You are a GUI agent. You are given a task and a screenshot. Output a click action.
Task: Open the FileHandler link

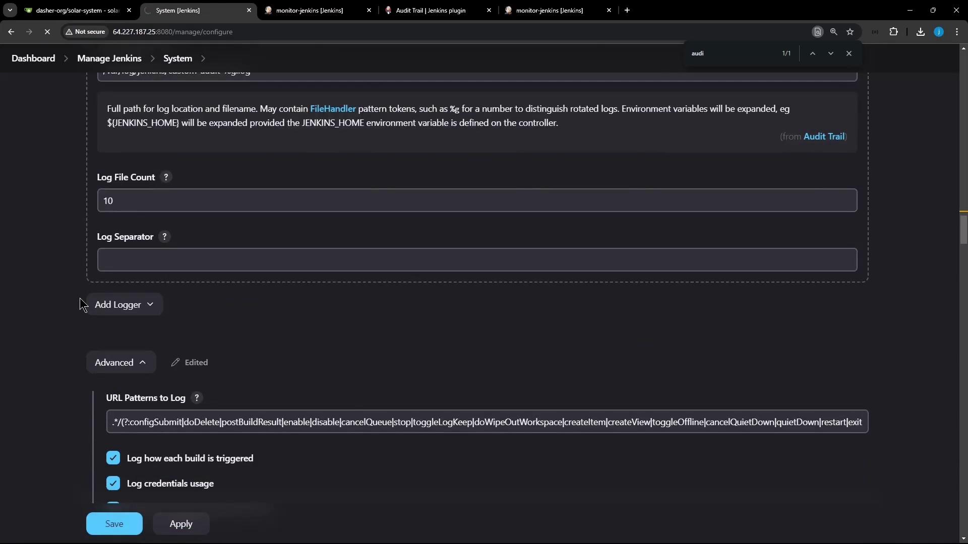[333, 109]
